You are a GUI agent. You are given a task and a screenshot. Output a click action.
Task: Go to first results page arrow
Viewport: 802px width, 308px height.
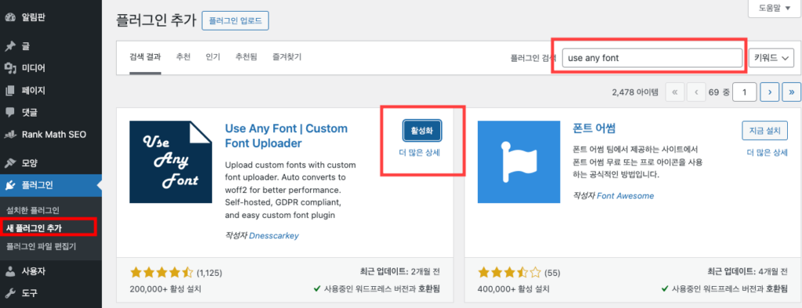(674, 92)
